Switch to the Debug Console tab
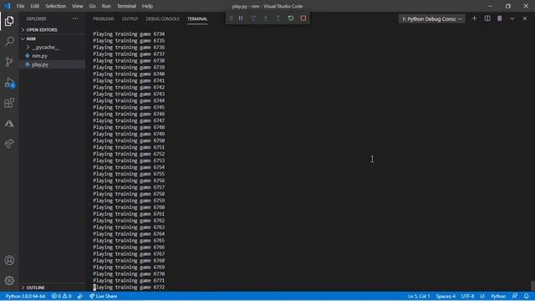535x301 pixels. point(163,18)
